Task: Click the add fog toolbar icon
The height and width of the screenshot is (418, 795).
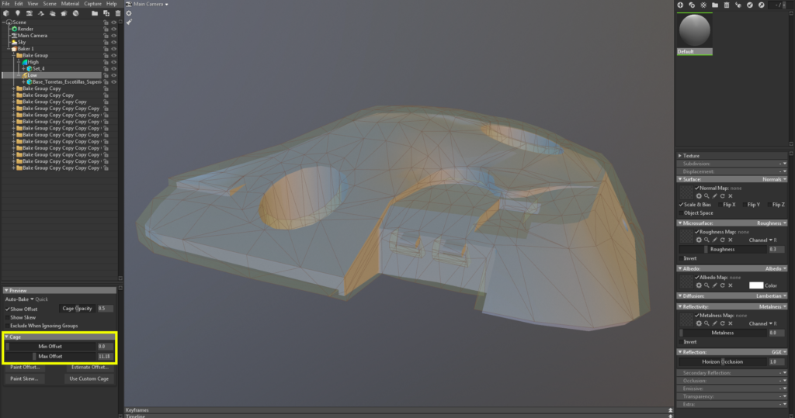Action: tap(52, 13)
